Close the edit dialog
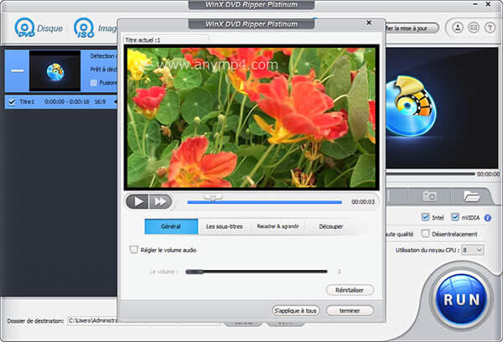The height and width of the screenshot is (342, 503). coord(369,23)
